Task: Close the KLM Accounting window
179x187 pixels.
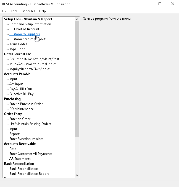Action: tap(173, 4)
